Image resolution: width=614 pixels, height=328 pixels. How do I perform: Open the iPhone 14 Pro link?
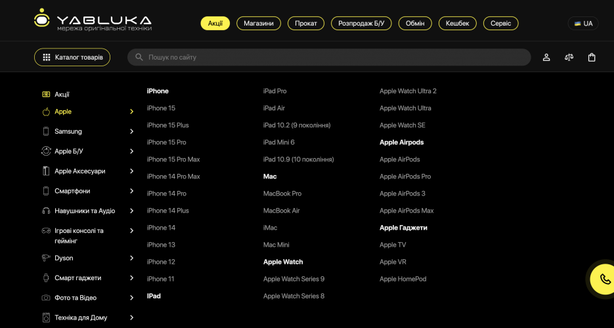pos(166,194)
